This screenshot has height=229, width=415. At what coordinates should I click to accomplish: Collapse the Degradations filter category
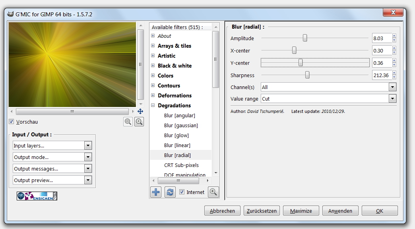153,105
